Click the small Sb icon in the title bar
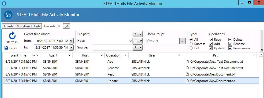264x98 pixels. point(4,3)
